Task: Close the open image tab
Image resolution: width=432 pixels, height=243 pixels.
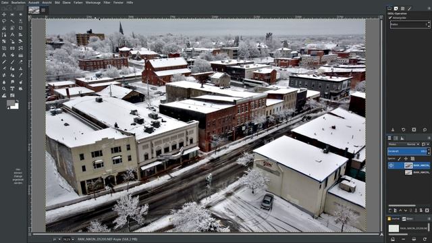Action: coord(43,10)
